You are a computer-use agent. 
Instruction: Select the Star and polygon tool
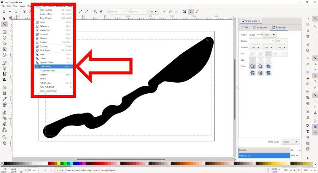point(4,44)
